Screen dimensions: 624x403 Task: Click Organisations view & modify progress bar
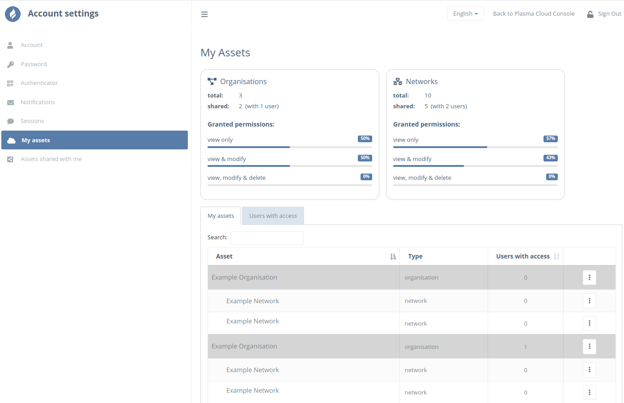(x=290, y=166)
